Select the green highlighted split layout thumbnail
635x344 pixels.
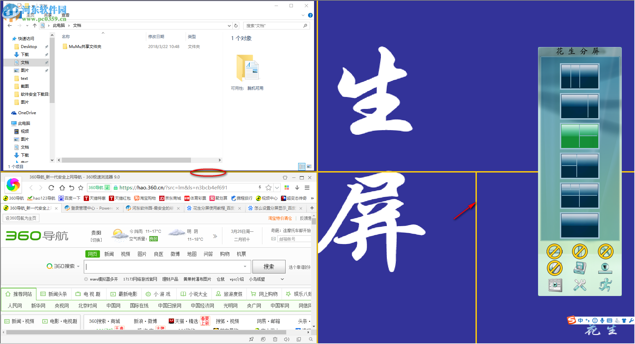pyautogui.click(x=579, y=136)
